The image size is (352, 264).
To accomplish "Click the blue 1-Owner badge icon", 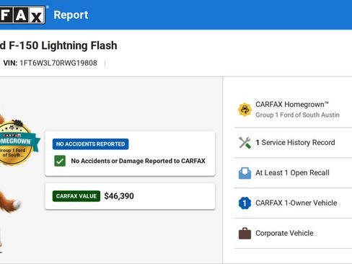I will (x=245, y=203).
